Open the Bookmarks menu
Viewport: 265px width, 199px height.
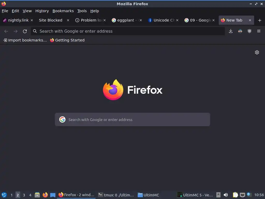click(x=63, y=11)
